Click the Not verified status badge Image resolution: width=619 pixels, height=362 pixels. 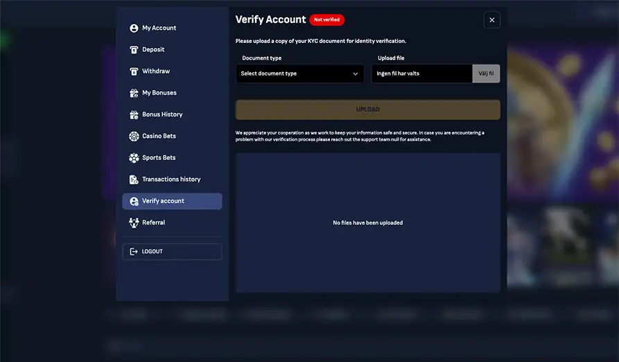pyautogui.click(x=327, y=19)
